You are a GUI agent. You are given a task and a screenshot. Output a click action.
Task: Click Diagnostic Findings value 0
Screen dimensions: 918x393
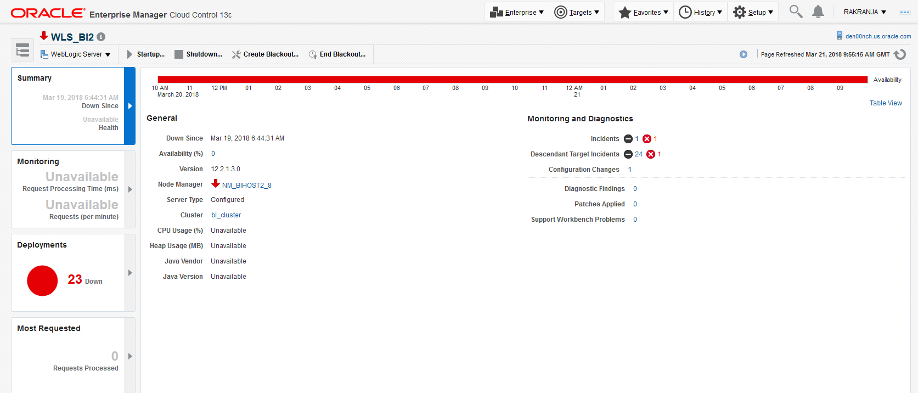click(x=635, y=189)
